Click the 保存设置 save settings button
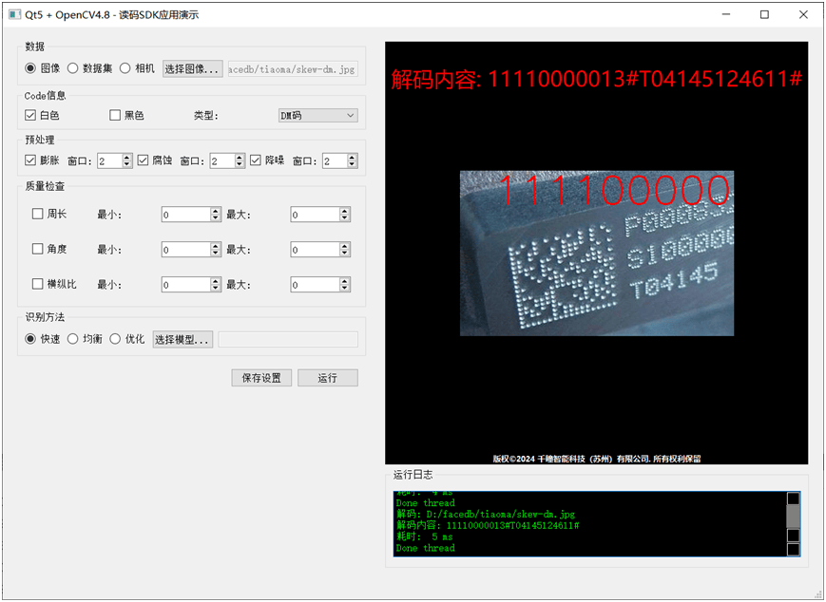The width and height of the screenshot is (826, 602). 260,377
